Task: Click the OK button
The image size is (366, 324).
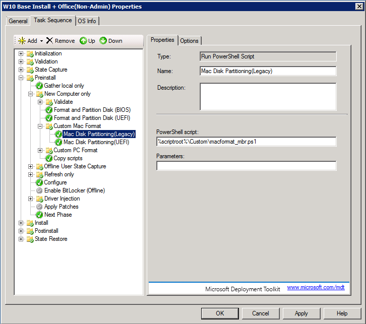Action: [220, 313]
